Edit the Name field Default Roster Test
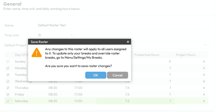This screenshot has width=215, height=112. coord(121,25)
